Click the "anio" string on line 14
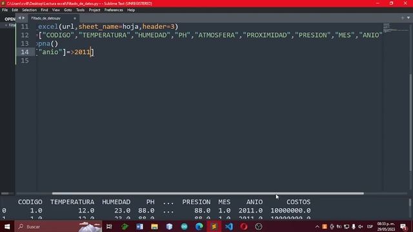The width and height of the screenshot is (413, 232). point(50,52)
